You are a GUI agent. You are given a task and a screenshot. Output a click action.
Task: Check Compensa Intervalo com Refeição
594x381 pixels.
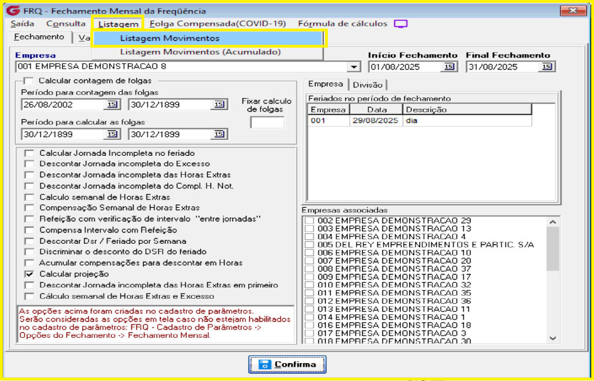pyautogui.click(x=29, y=230)
